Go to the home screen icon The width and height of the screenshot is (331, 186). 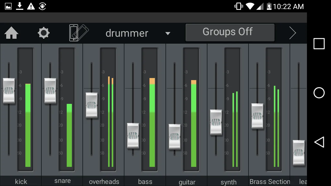click(11, 33)
